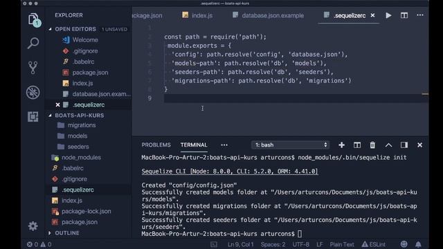Move the panel to the right side

coord(404,145)
